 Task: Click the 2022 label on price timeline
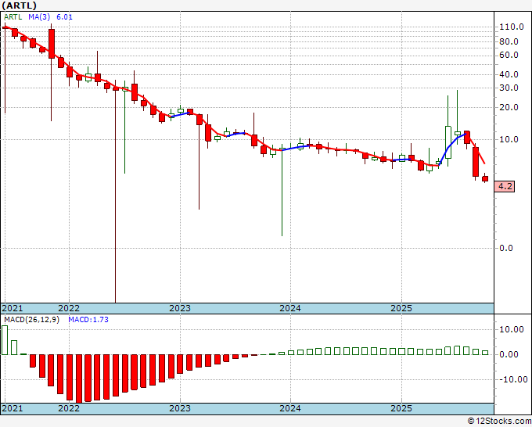point(69,308)
